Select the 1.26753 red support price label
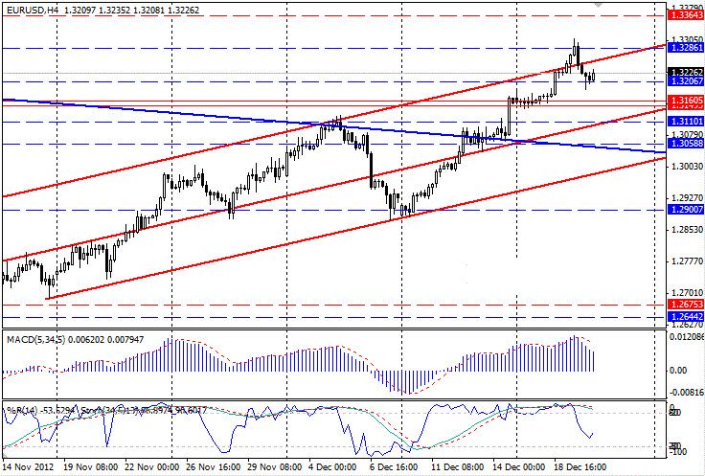The width and height of the screenshot is (705, 476). pyautogui.click(x=684, y=304)
